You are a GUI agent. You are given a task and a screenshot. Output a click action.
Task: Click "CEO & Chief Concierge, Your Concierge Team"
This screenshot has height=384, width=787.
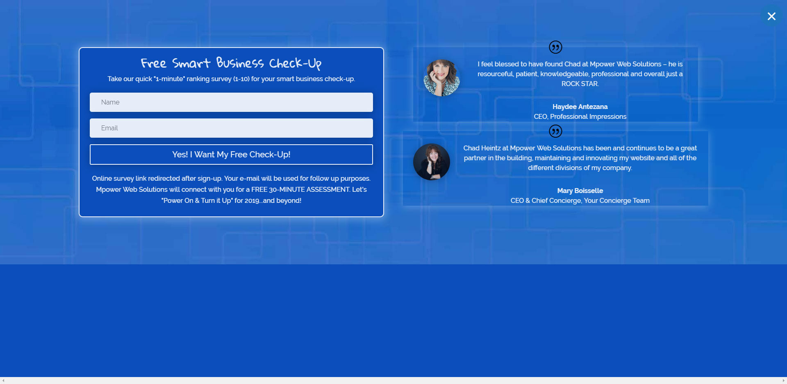[580, 200]
